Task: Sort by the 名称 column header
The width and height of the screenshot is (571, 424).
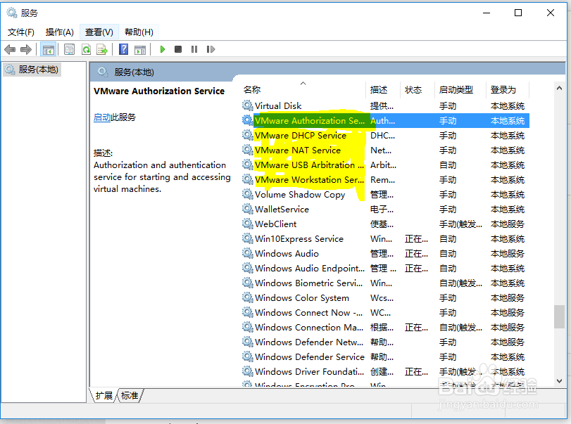Action: pos(303,90)
